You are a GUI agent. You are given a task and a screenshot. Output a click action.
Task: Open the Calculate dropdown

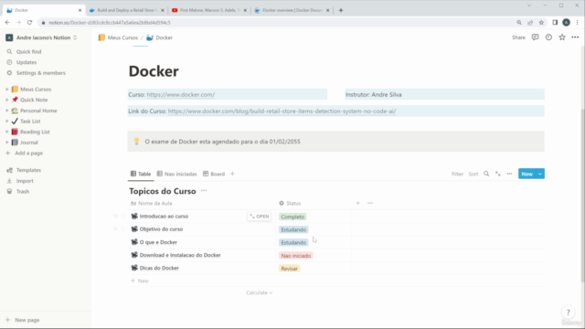tap(259, 292)
